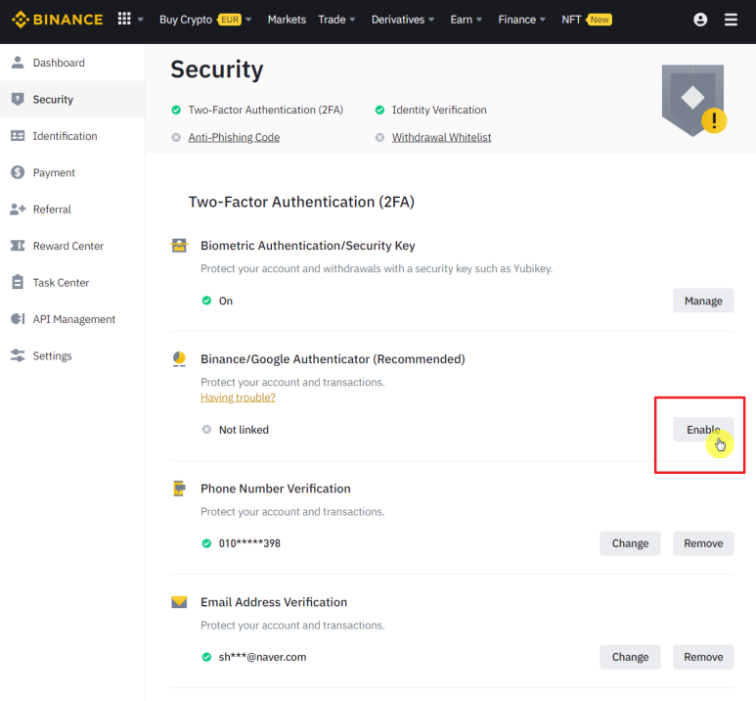
Task: Expand the Trade dropdown menu
Action: (x=336, y=20)
